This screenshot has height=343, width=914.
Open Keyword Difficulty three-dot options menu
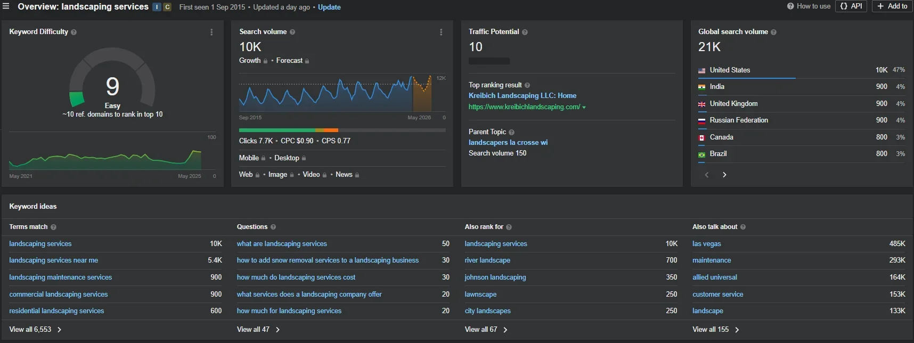211,32
